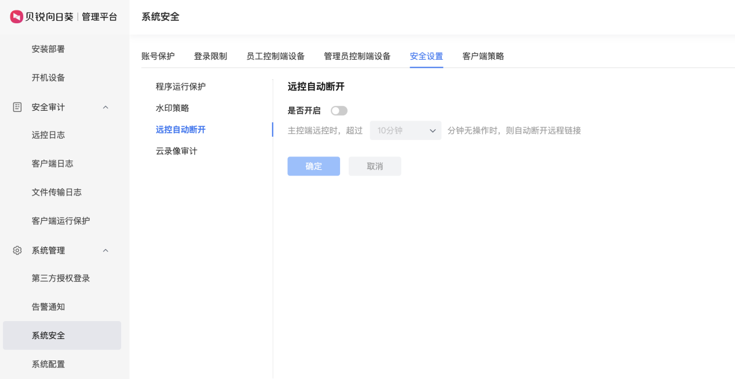Viewport: 735px width, 379px height.
Task: Click the 系统安全 page title
Action: 160,17
